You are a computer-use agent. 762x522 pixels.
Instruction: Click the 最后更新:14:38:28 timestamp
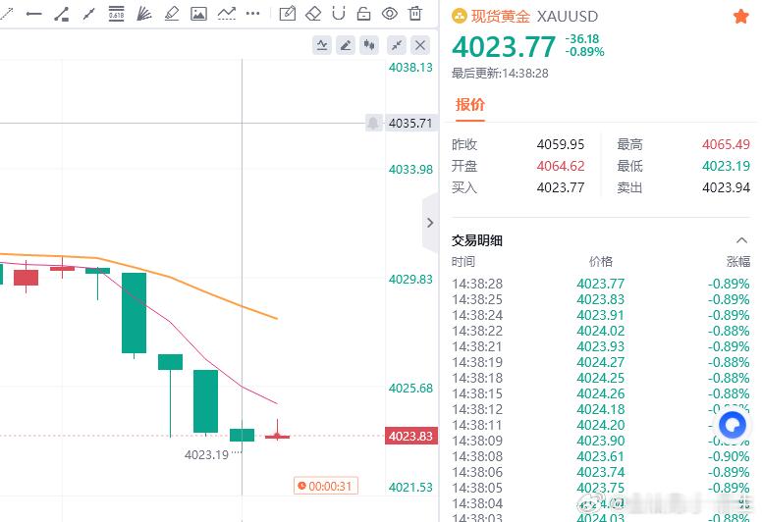click(x=500, y=74)
